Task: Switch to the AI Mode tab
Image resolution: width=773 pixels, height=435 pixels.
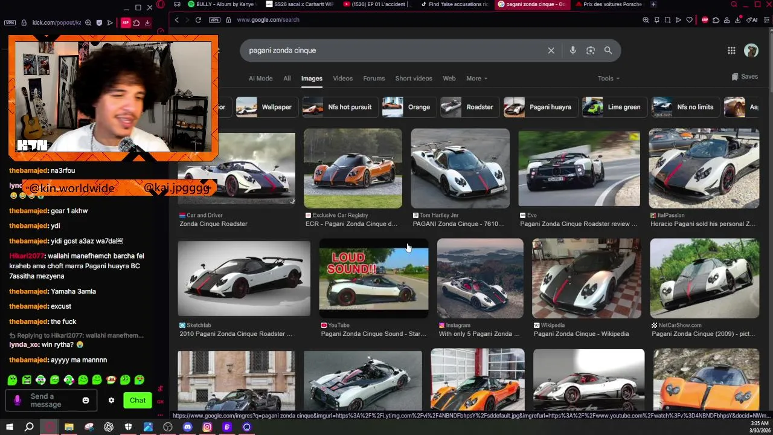Action: [260, 79]
